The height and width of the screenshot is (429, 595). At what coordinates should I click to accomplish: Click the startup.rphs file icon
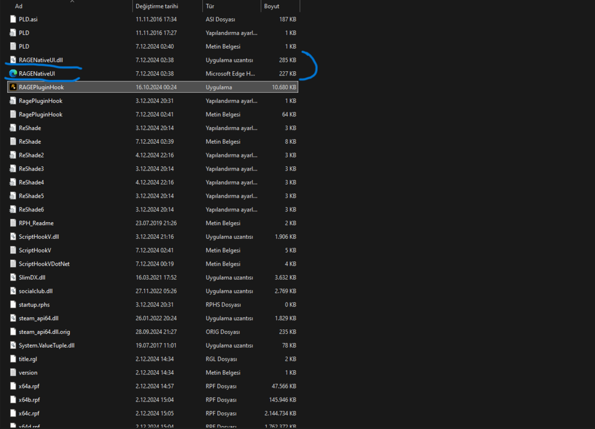point(13,305)
